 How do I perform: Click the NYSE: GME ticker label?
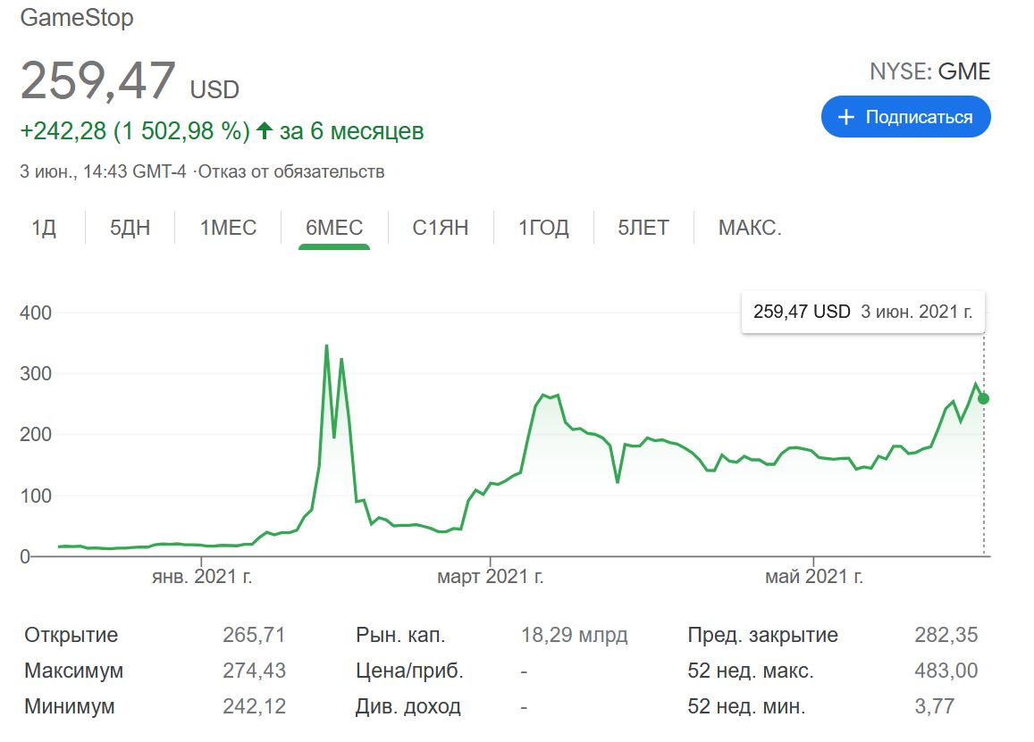pyautogui.click(x=929, y=72)
